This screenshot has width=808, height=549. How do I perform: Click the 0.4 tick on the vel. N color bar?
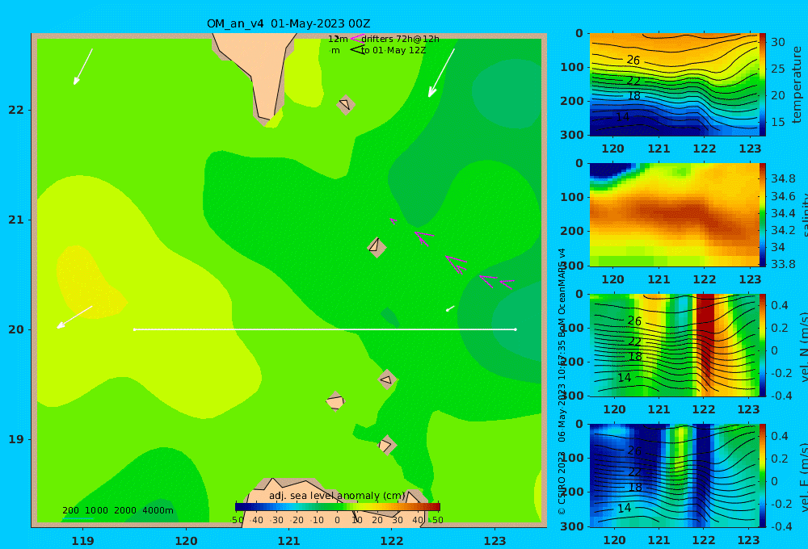pyautogui.click(x=780, y=305)
